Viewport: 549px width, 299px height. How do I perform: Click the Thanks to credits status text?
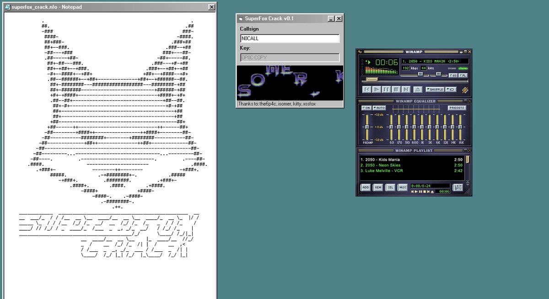(276, 104)
